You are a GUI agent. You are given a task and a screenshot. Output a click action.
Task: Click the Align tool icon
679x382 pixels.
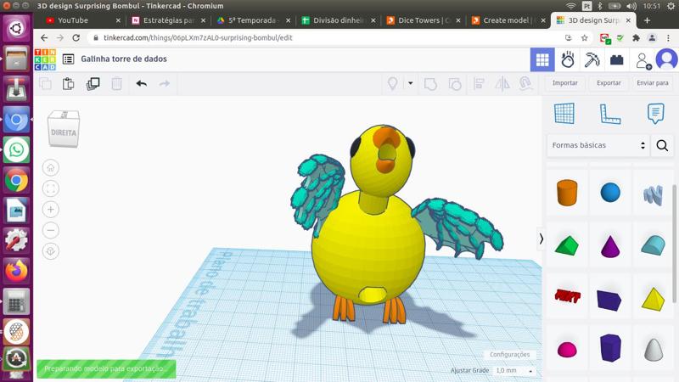click(x=479, y=83)
